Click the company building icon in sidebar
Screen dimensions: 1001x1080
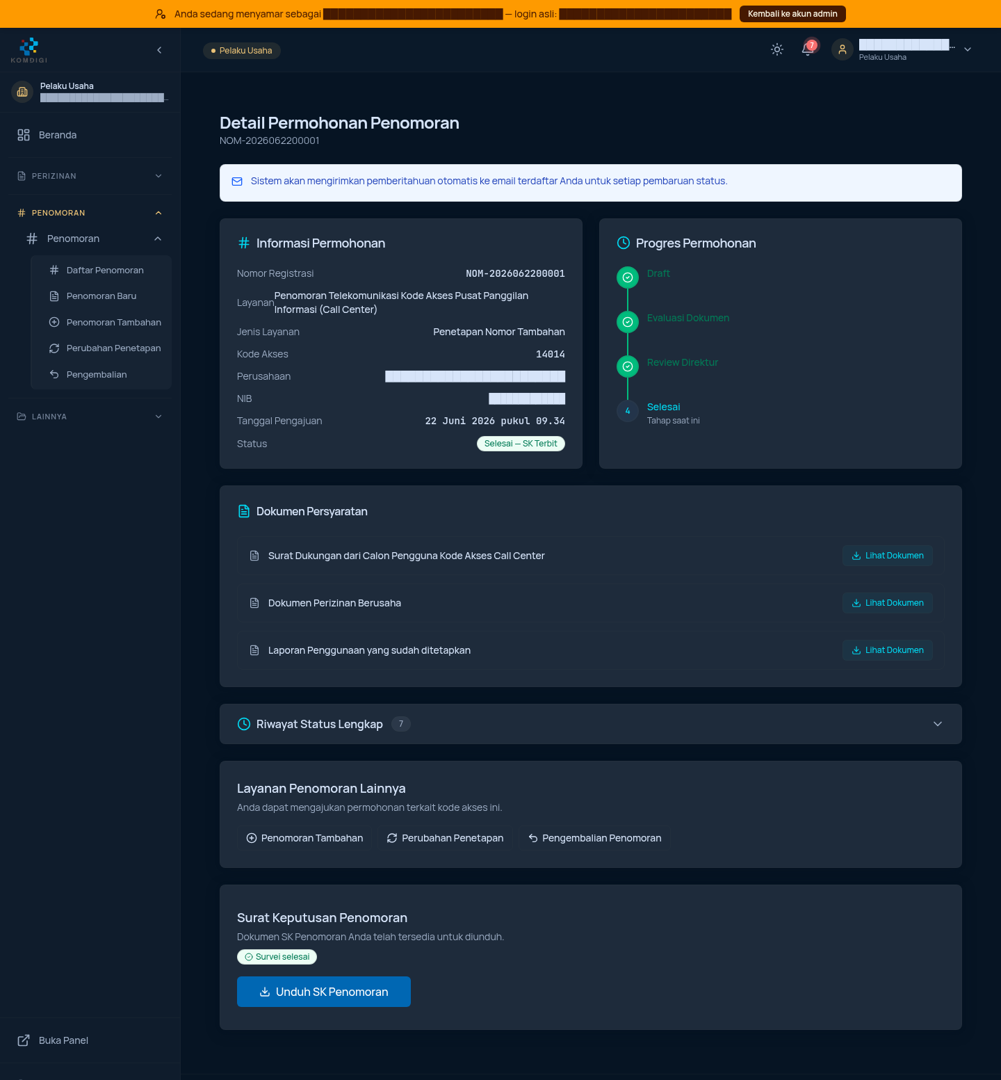click(22, 92)
